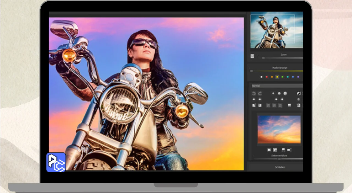Click the flip vertical icon beneath sky thumbnail
The image size is (352, 193).
point(283,150)
